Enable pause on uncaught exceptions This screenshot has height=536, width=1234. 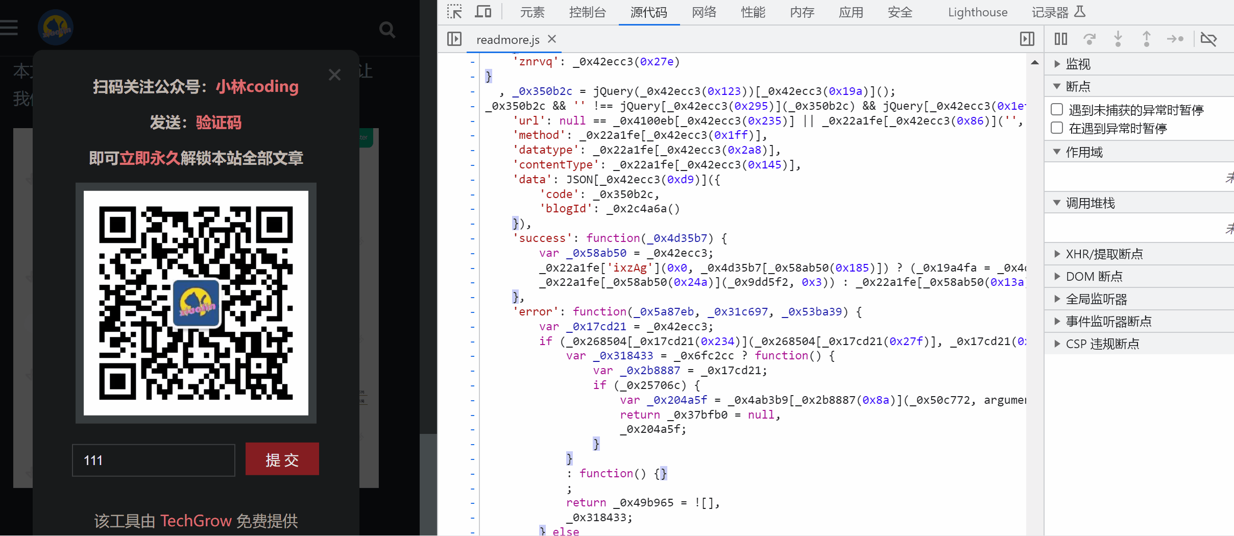click(1057, 110)
